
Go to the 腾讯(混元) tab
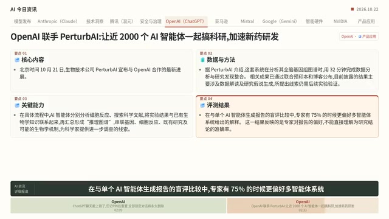(x=122, y=21)
